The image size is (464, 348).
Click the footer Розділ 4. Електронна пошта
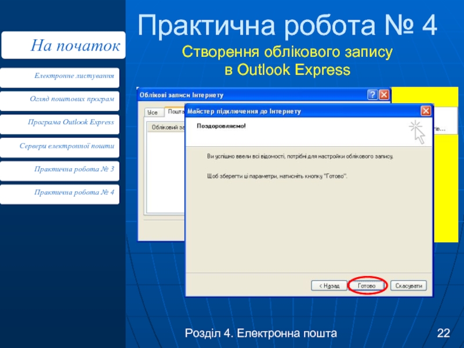(x=260, y=333)
